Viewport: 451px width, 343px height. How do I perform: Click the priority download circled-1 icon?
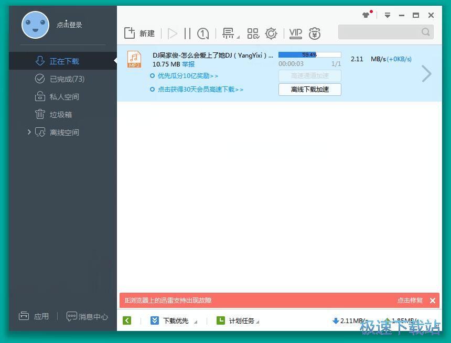[x=203, y=34]
